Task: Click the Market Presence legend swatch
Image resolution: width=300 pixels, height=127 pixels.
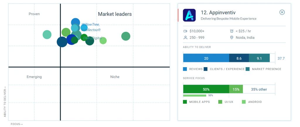Action: tap(248, 69)
